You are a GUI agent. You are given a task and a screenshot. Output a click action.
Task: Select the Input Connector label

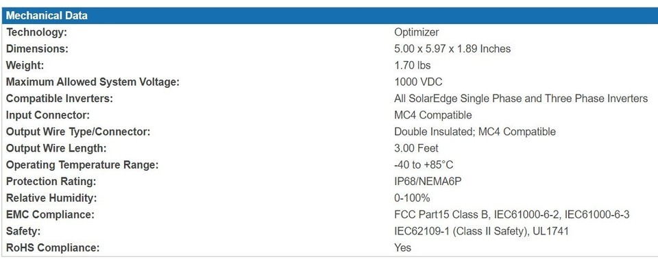click(x=48, y=115)
